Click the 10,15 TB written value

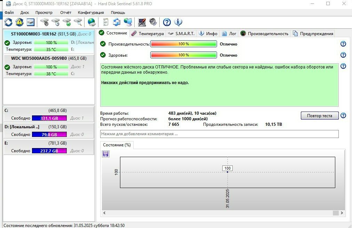pyautogui.click(x=273, y=124)
